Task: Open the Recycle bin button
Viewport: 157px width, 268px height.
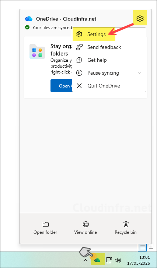Action: tap(126, 228)
